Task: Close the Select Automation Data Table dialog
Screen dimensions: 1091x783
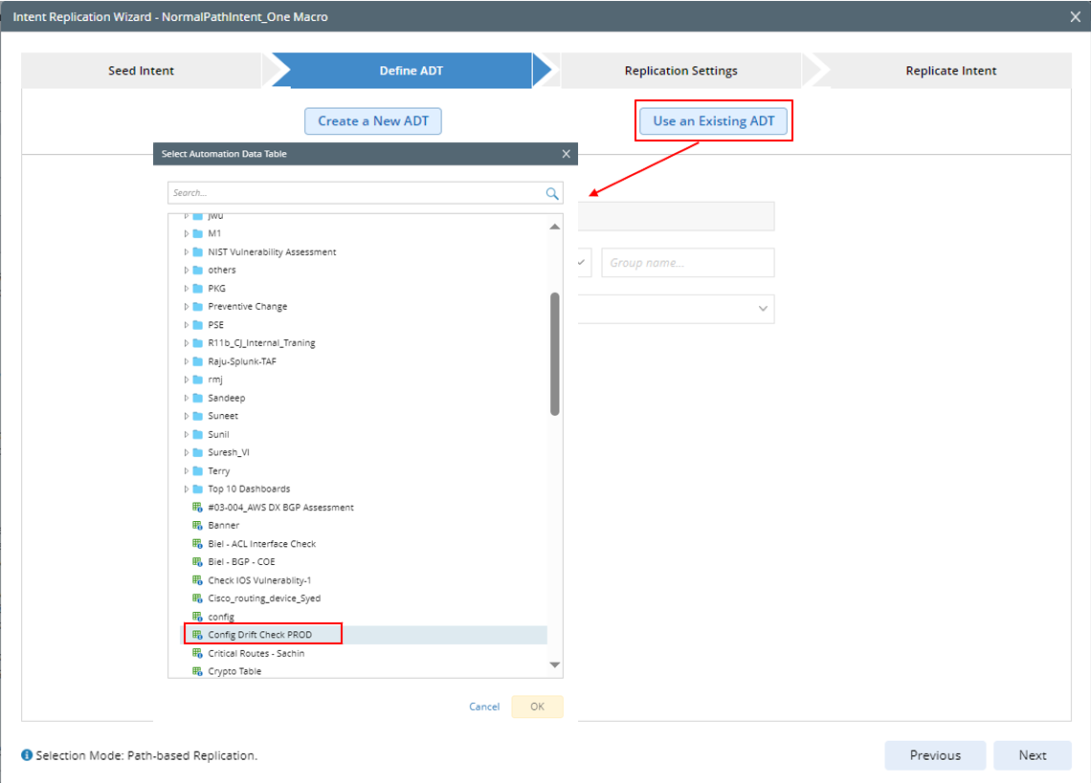Action: point(566,154)
